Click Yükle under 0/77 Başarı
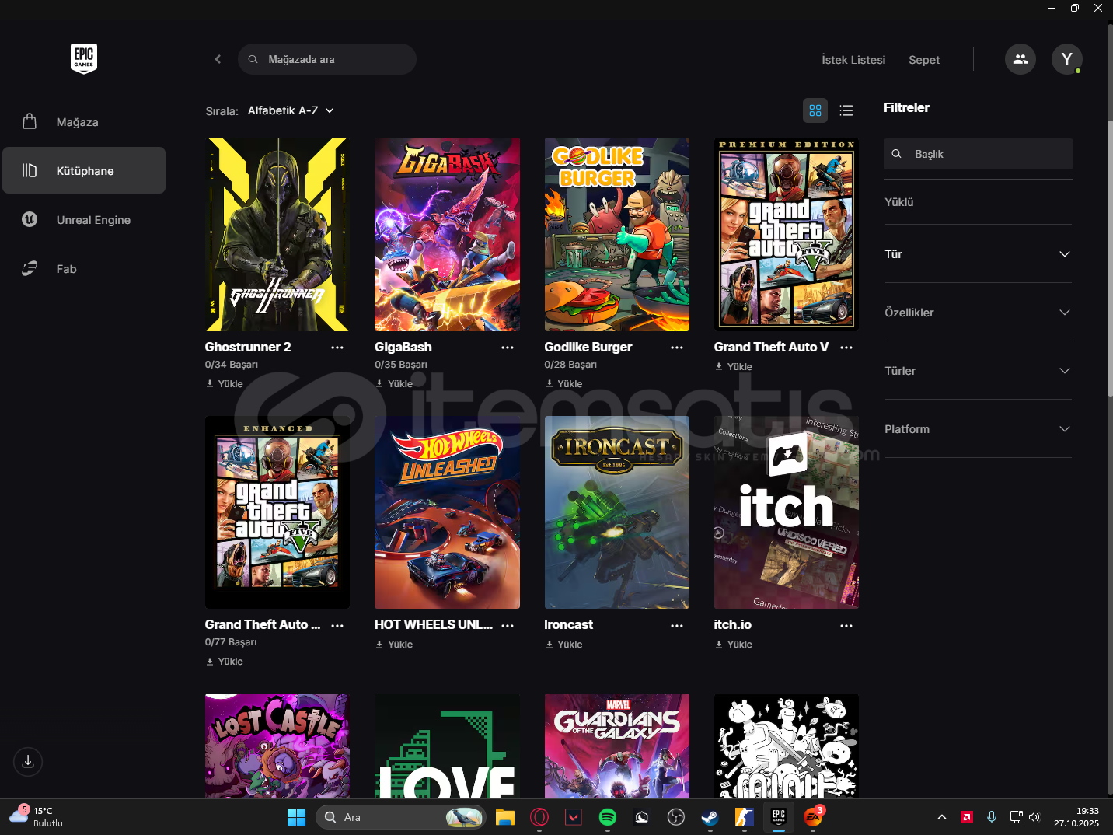 pos(225,661)
